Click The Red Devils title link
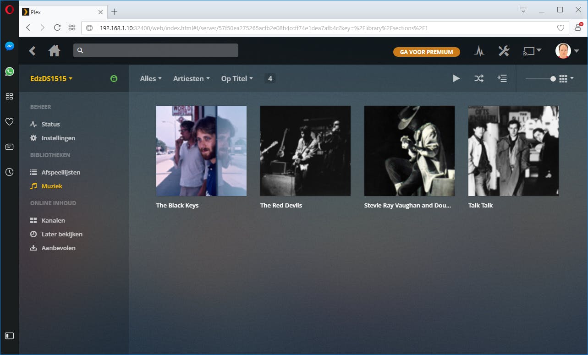588x355 pixels. pyautogui.click(x=281, y=205)
